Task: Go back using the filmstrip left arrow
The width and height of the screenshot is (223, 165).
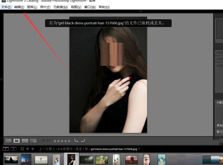Action: click(28, 149)
